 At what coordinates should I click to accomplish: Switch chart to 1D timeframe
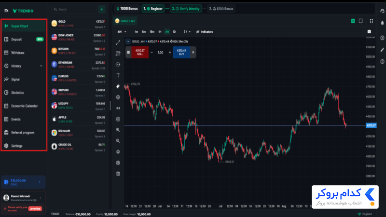click(x=174, y=32)
